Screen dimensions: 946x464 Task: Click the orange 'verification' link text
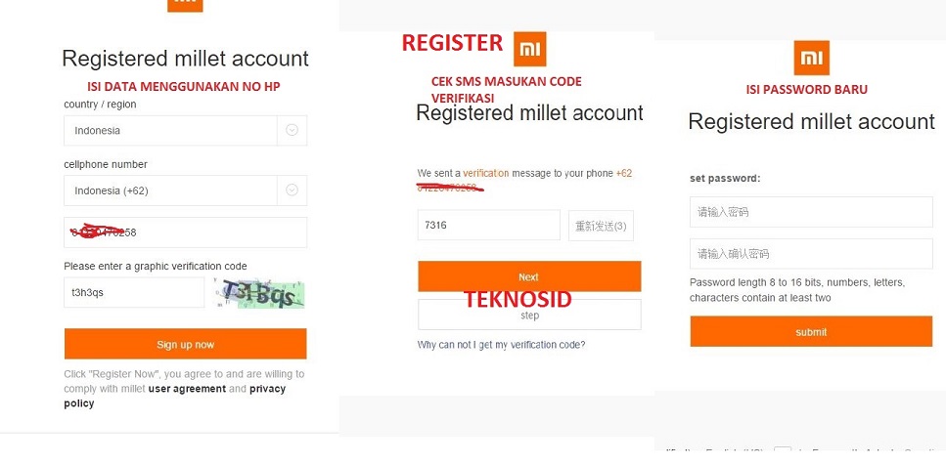click(486, 173)
